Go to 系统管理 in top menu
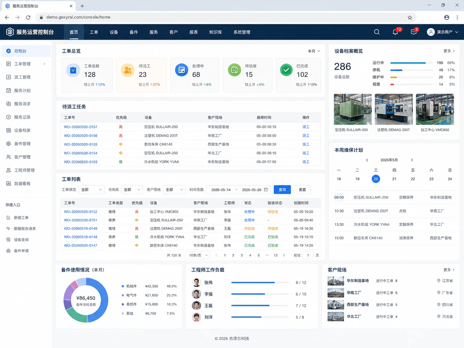The height and width of the screenshot is (348, 464). coord(242,32)
